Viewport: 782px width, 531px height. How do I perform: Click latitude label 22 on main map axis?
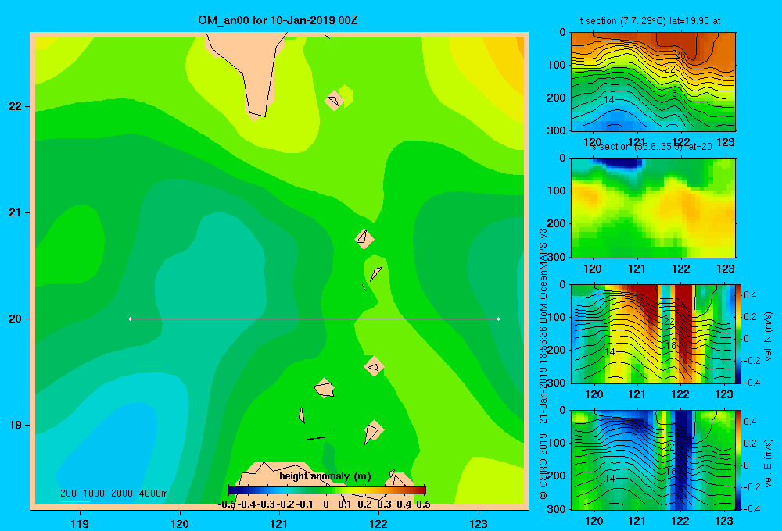16,106
